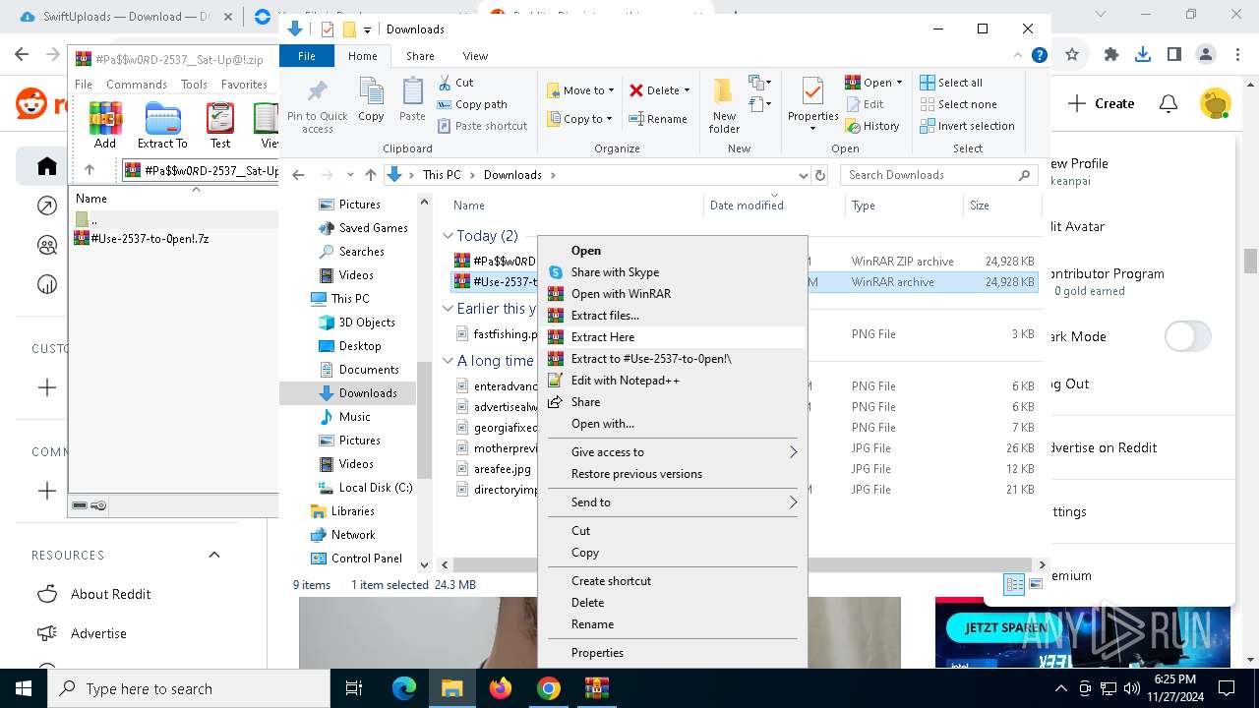Expand Send to submenu
This screenshot has height=708, width=1259.
[x=672, y=502]
